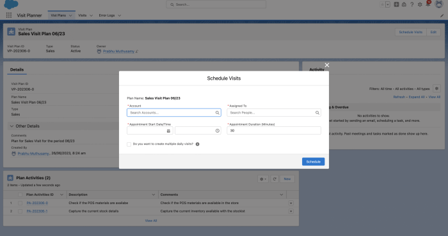
Task: Select the Error Logs tab
Action: (107, 15)
